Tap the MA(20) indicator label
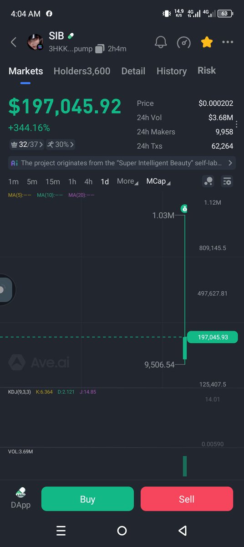 click(x=81, y=195)
